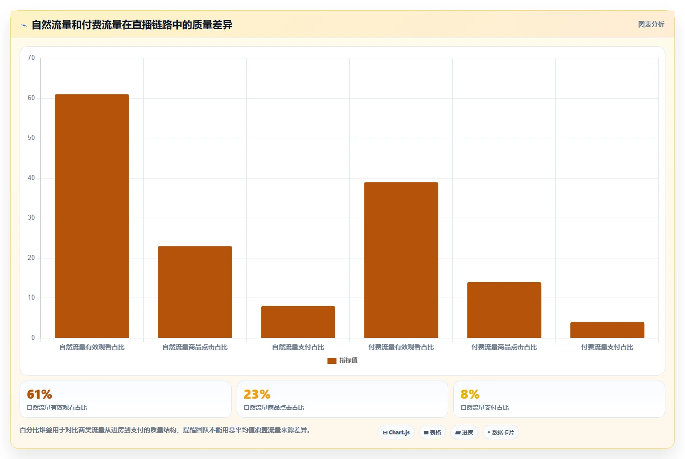Viewport: 685px width, 459px height.
Task: Click the y-axis value 10
Action: point(31,298)
